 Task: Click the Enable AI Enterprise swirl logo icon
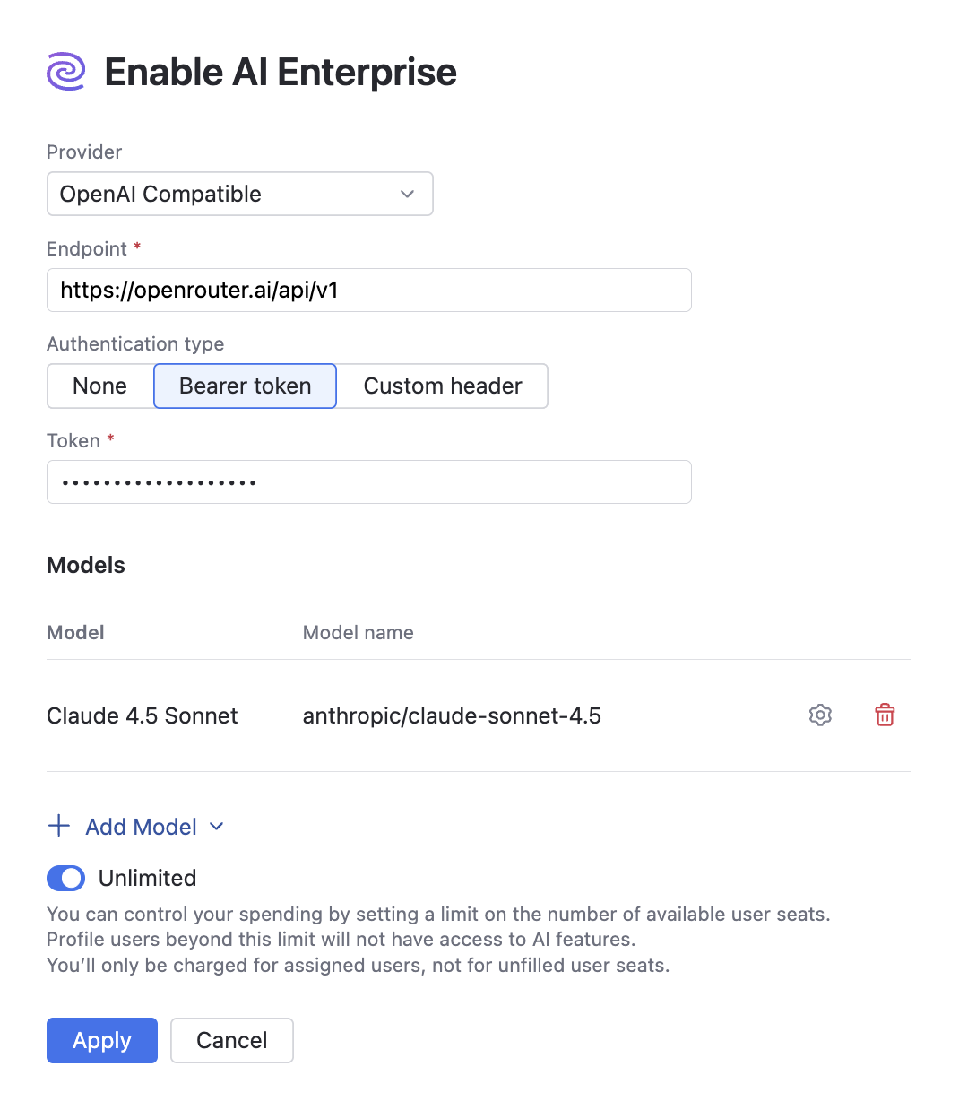(65, 71)
